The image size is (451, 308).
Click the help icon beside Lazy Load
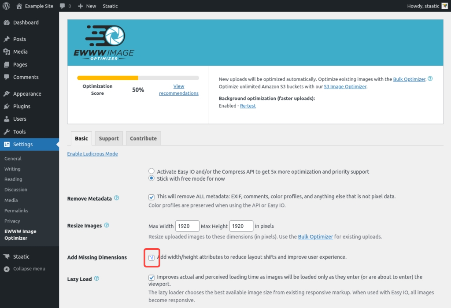[x=96, y=278]
